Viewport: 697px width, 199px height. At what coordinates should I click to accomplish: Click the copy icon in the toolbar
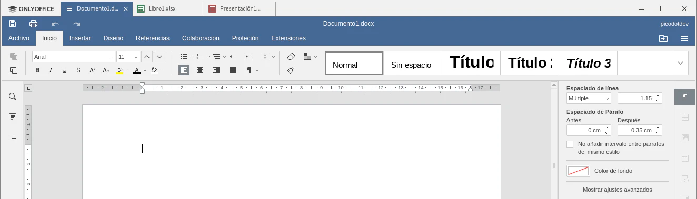(x=14, y=56)
